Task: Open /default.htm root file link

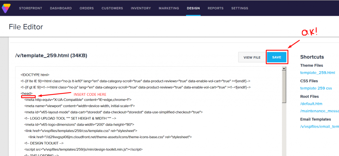Action: (311, 104)
